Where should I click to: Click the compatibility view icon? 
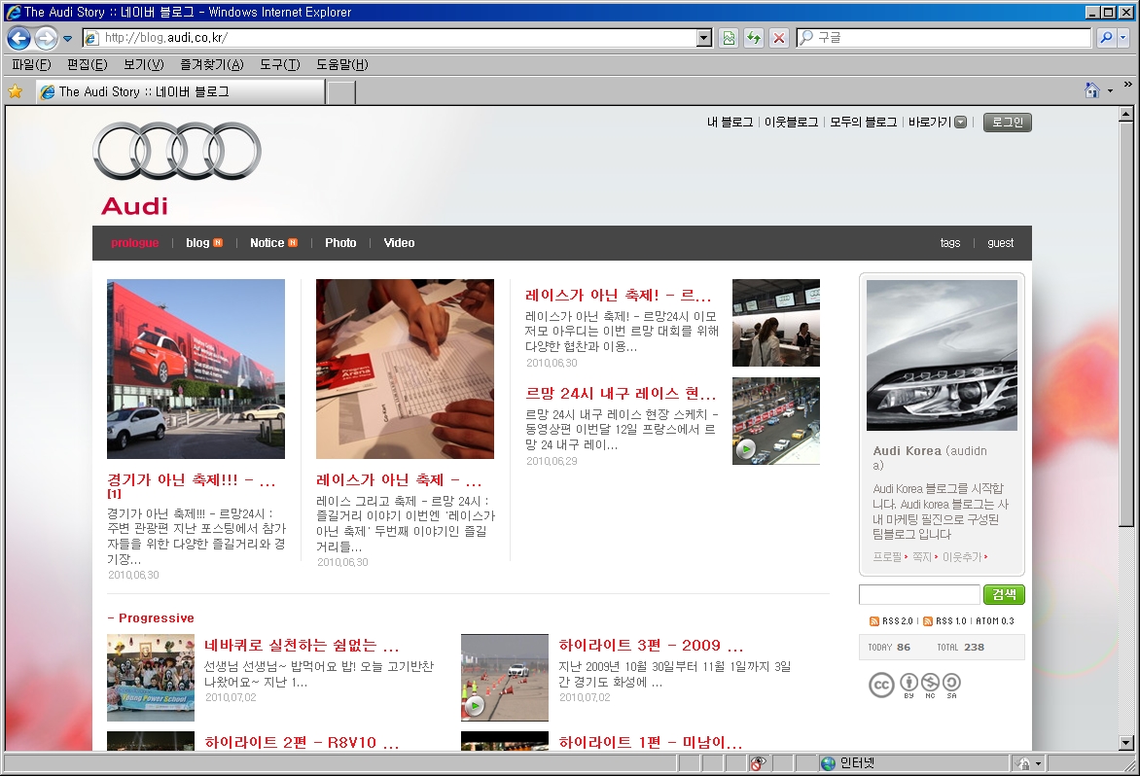(x=729, y=38)
